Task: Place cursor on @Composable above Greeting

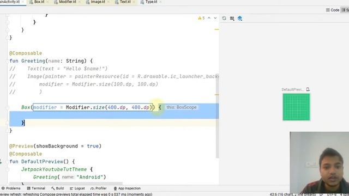Action: point(26,53)
